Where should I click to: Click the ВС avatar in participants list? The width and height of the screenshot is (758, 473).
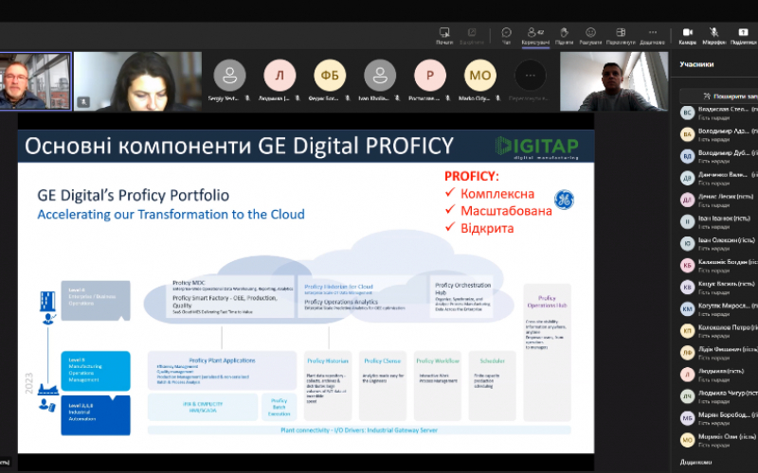[x=688, y=113]
